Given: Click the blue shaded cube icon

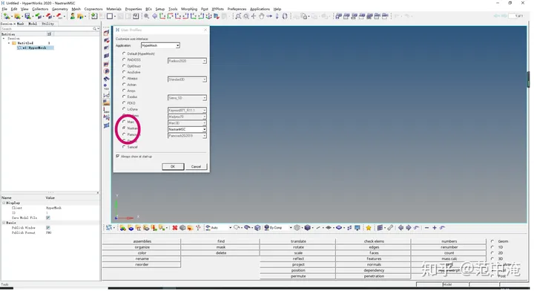Looking at the screenshot, I should pos(308,228).
